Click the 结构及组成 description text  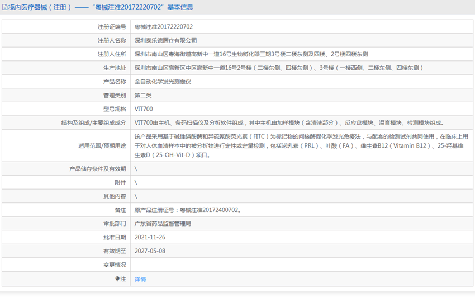tap(289, 122)
